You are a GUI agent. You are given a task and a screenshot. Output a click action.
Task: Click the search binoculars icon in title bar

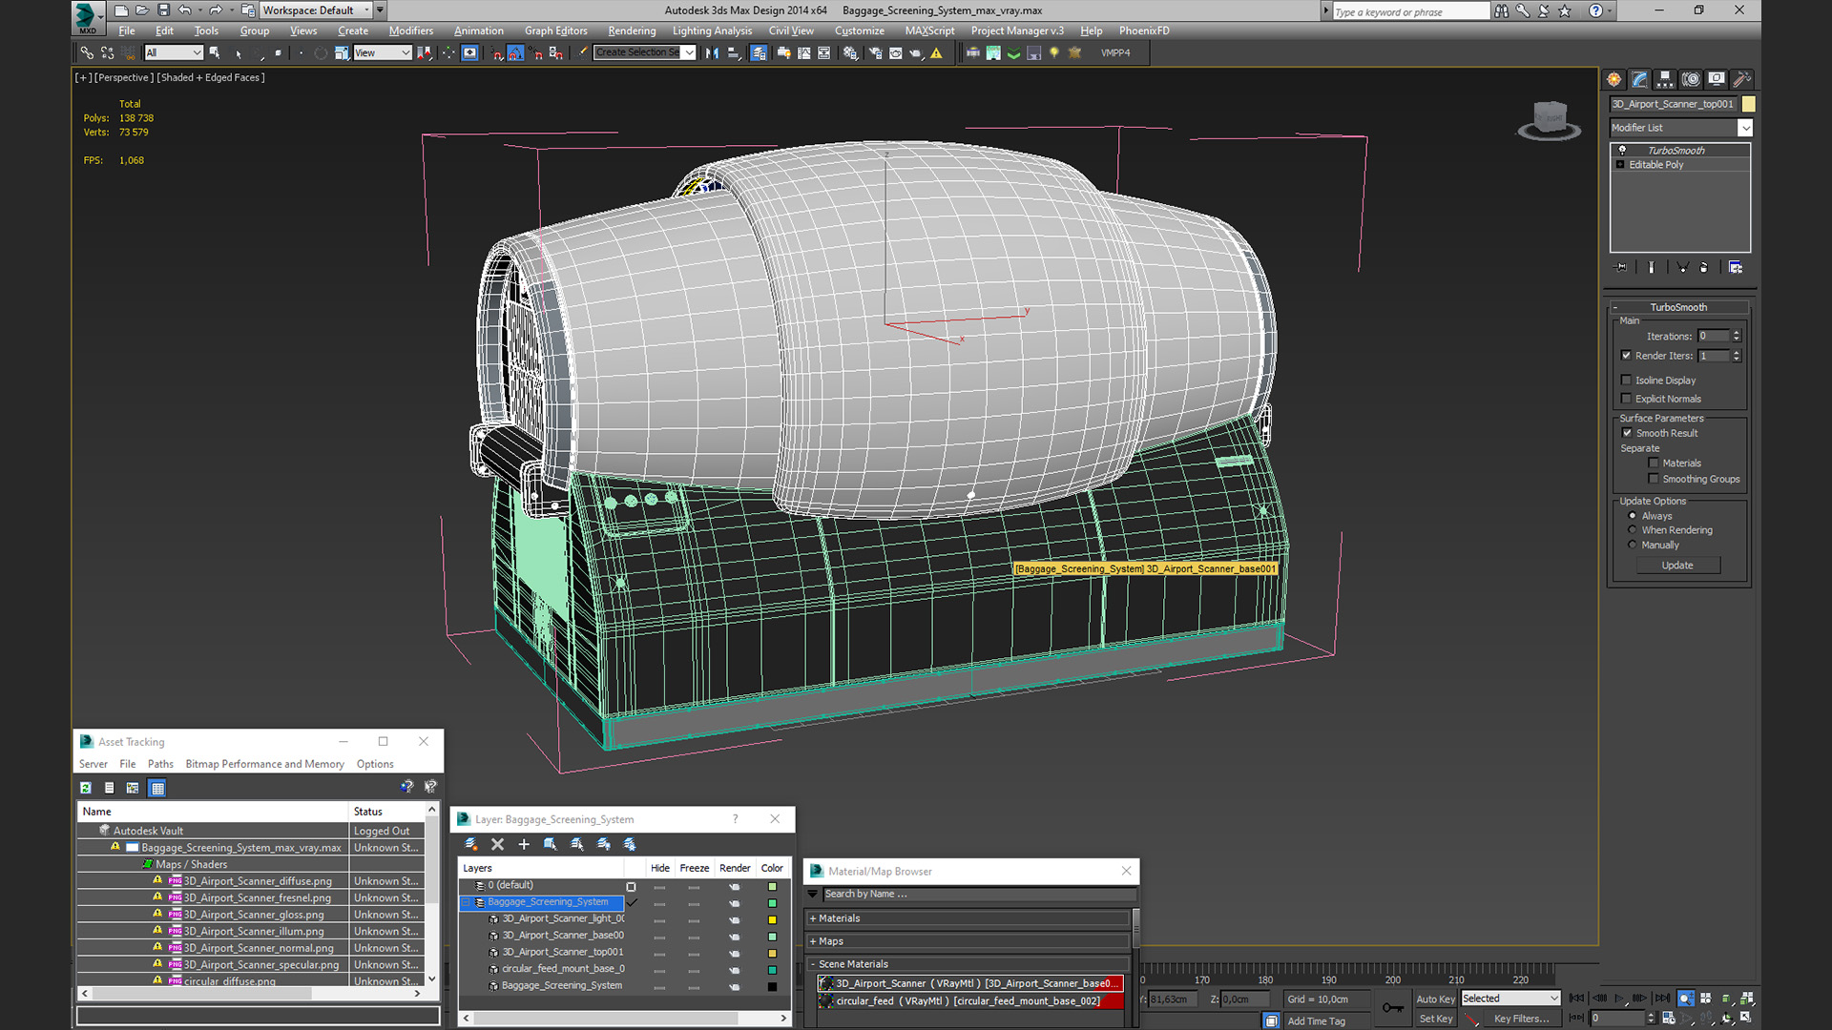click(1502, 11)
